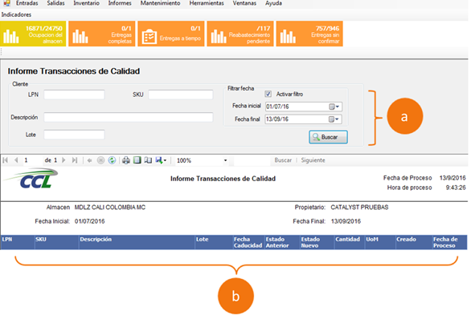Click the Lote column header

tap(214, 242)
